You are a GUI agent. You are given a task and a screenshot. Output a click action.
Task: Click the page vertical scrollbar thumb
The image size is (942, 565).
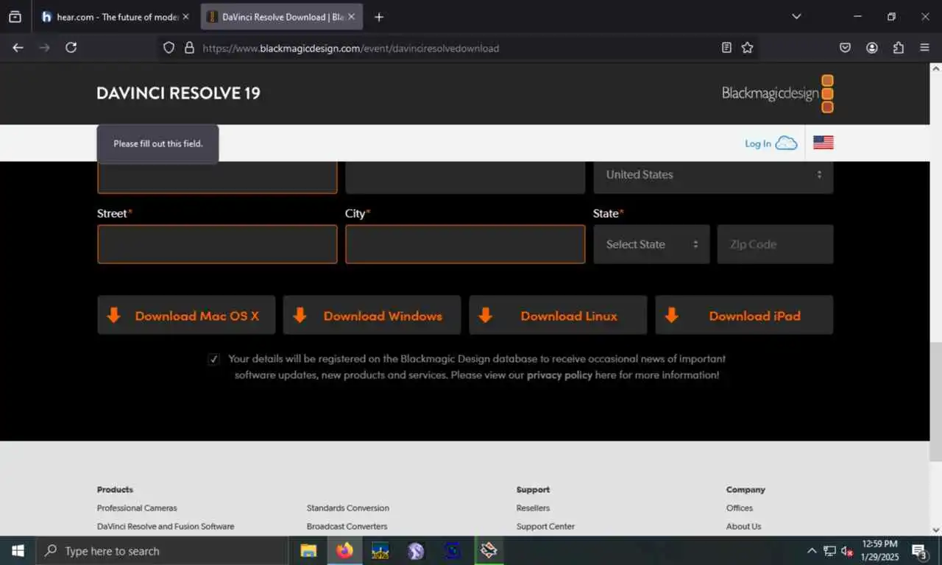coord(935,402)
